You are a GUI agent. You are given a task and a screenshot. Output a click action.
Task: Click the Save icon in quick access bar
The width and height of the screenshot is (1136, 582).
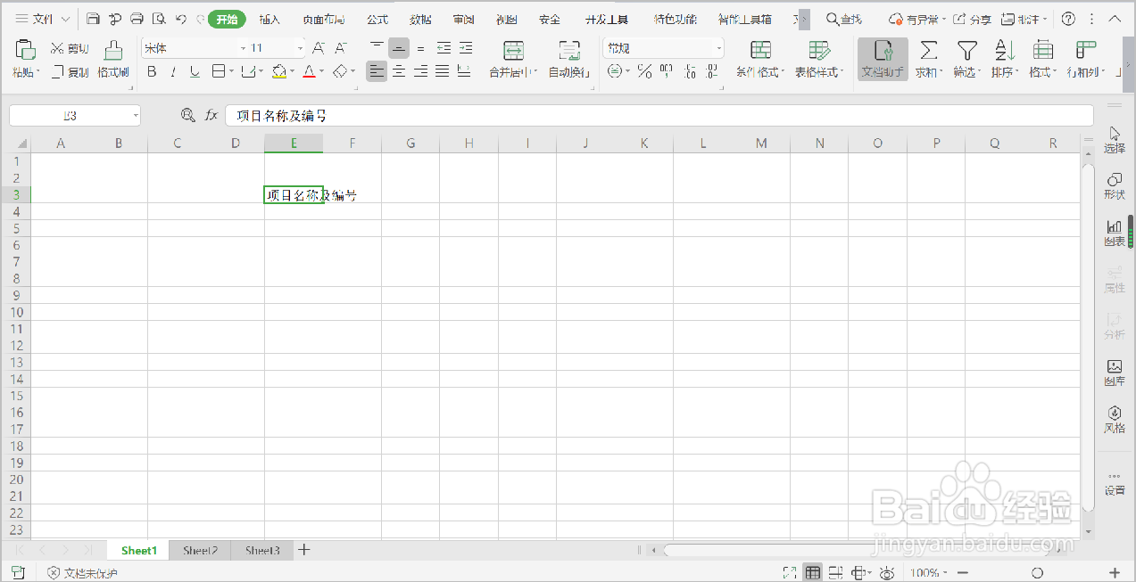(x=93, y=19)
